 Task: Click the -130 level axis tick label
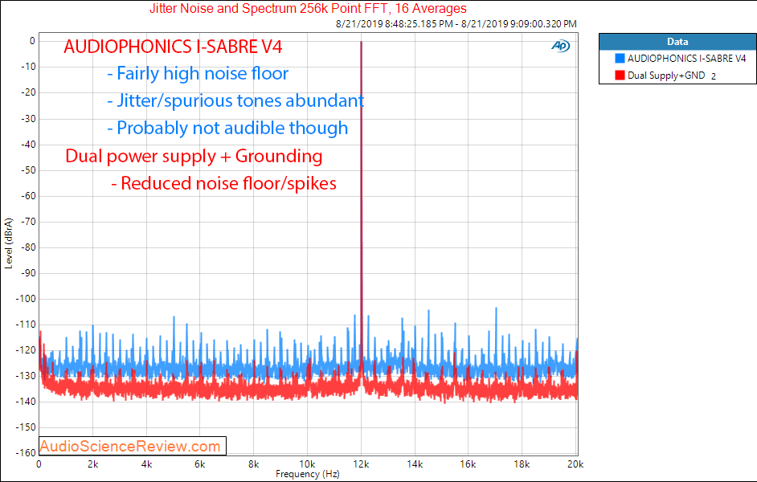pyautogui.click(x=27, y=376)
